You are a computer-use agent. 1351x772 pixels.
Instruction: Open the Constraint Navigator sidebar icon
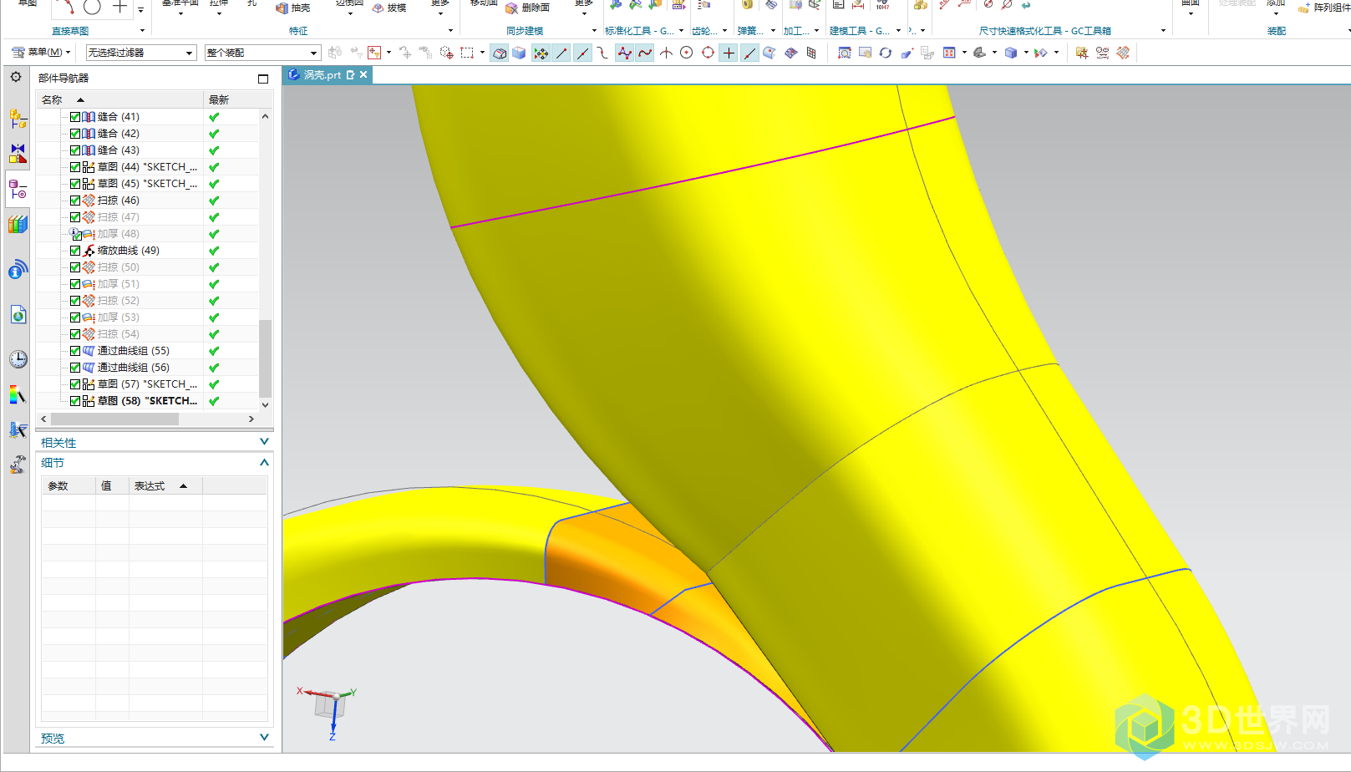click(x=18, y=154)
